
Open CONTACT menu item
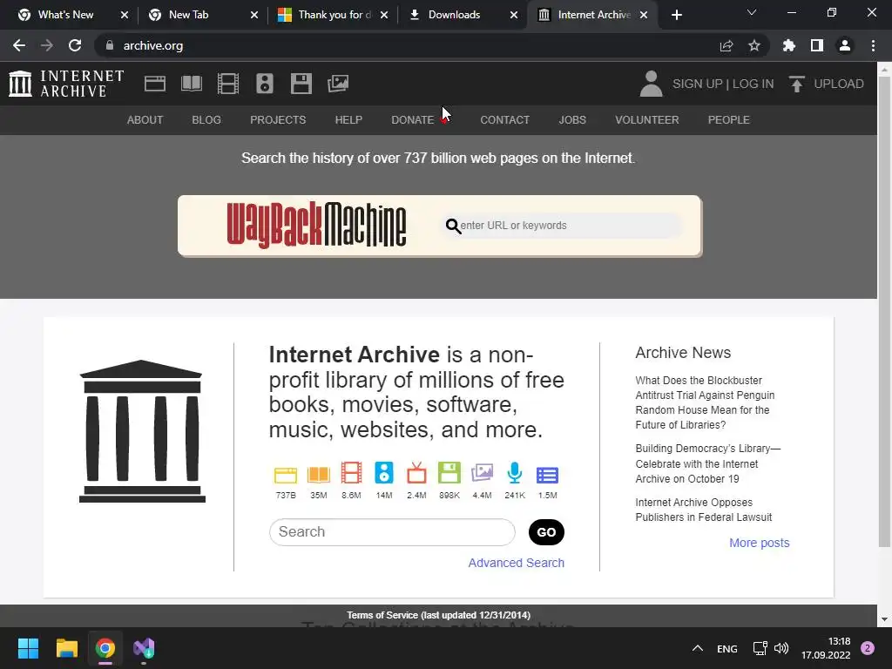pos(505,120)
